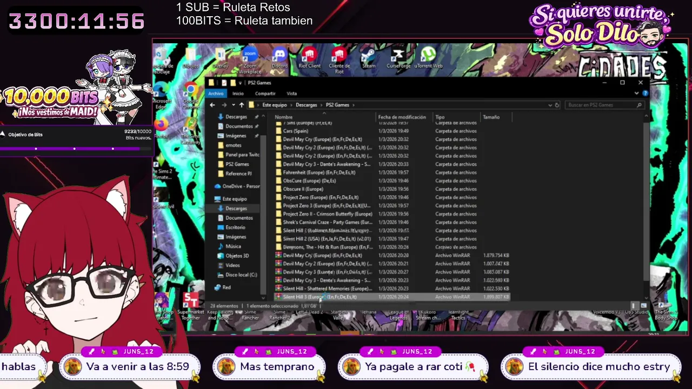The height and width of the screenshot is (389, 692).
Task: Expand the Este equipo breadcrumb chevron
Action: (291, 105)
